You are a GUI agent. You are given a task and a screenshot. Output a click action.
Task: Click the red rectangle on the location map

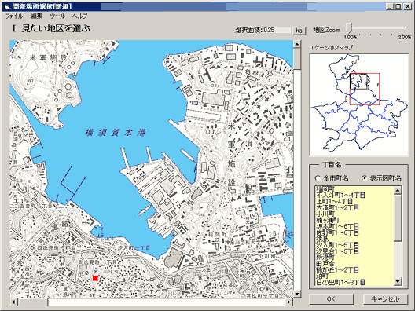coord(365,89)
